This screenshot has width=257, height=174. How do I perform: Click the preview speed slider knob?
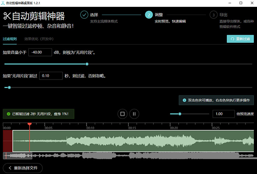(x=180, y=114)
